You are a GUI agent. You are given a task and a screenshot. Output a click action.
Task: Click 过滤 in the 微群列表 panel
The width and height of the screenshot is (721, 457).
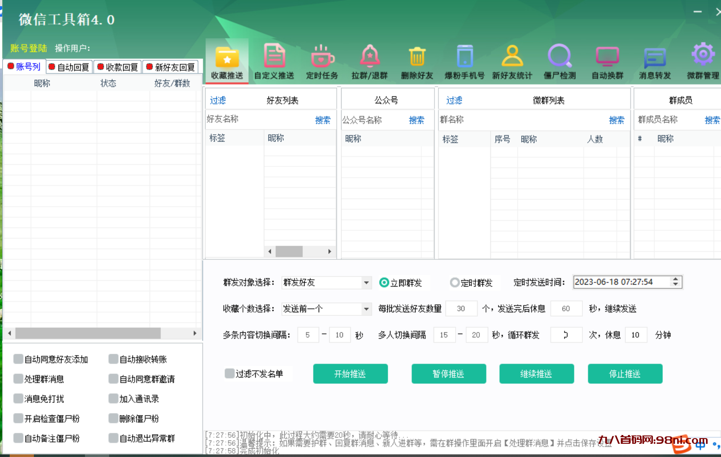click(x=454, y=100)
